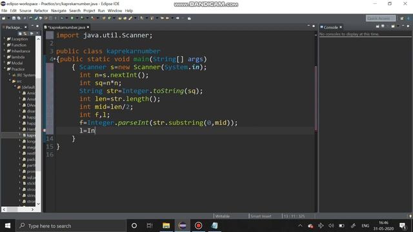
Task: Open the Coverage dropdown arrow
Action: (x=87, y=18)
